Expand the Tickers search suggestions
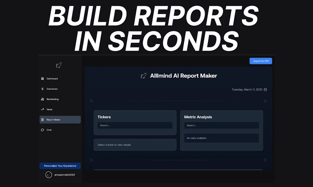This screenshot has height=187, width=313. [135, 125]
